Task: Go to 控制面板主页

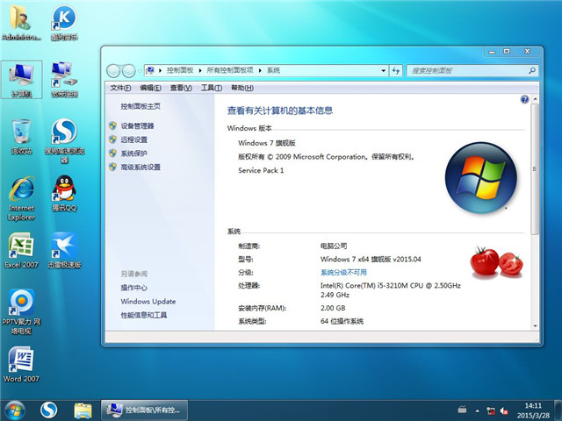Action: click(140, 106)
